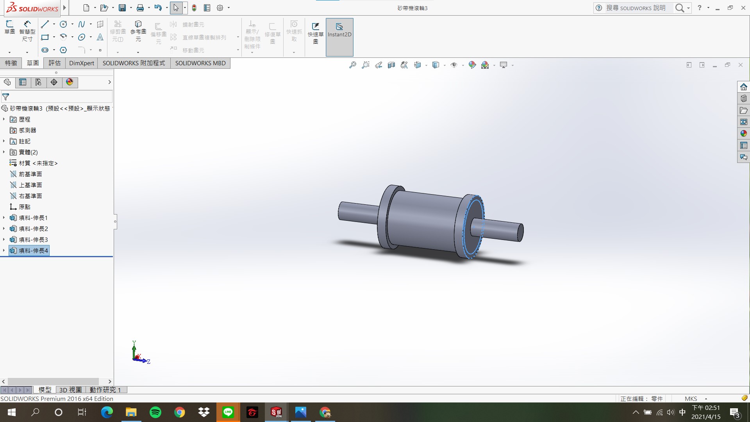Toggle the Select cursor tool

[x=176, y=8]
